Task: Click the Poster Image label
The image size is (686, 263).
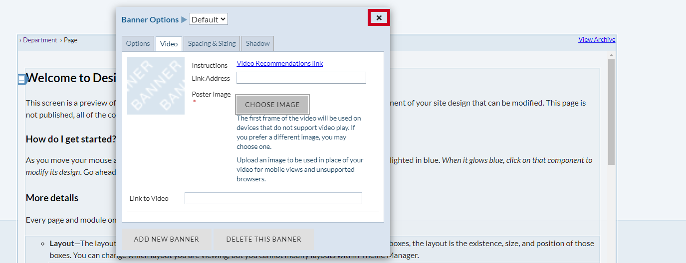Action: click(211, 94)
